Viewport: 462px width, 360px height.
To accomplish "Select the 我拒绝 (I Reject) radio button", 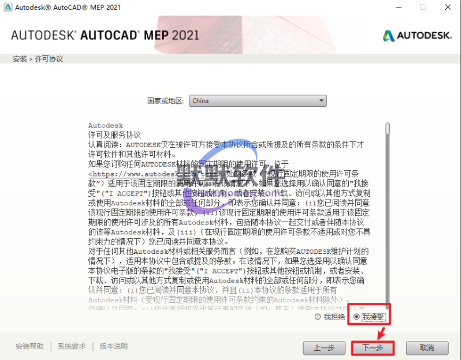I will [x=317, y=317].
